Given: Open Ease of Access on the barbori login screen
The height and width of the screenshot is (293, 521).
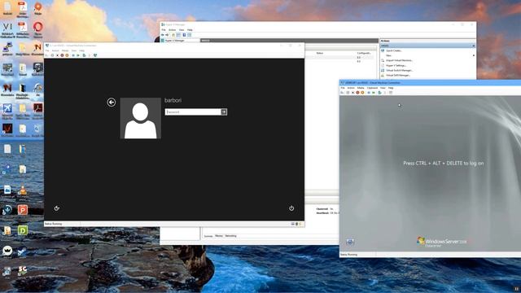Looking at the screenshot, I should pos(57,208).
